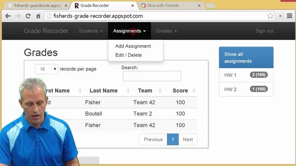296x166 pixels.
Task: Bookmark this page with the star icon
Action: [270, 16]
